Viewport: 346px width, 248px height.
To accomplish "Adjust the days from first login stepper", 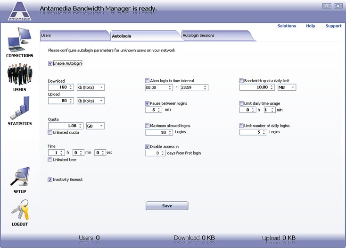I will pos(163,153).
